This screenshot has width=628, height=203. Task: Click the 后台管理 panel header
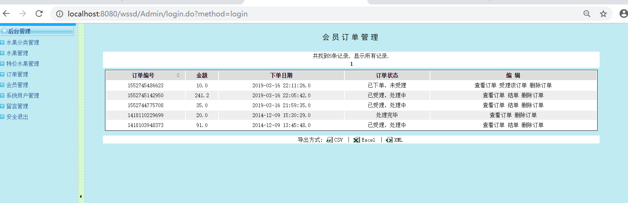pos(37,31)
